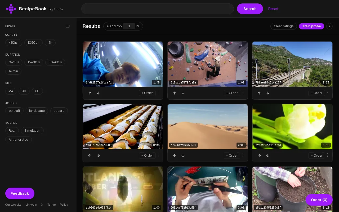Filter by landscape aspect

coord(37,111)
